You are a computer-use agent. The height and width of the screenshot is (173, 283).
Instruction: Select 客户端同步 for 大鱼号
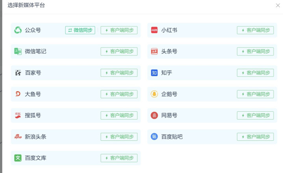tap(119, 94)
